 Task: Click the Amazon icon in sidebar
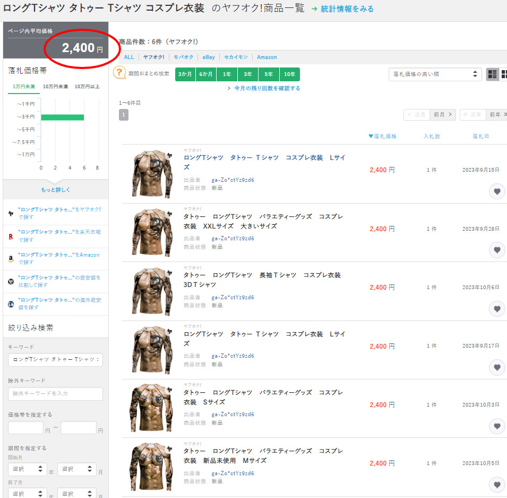[11, 258]
